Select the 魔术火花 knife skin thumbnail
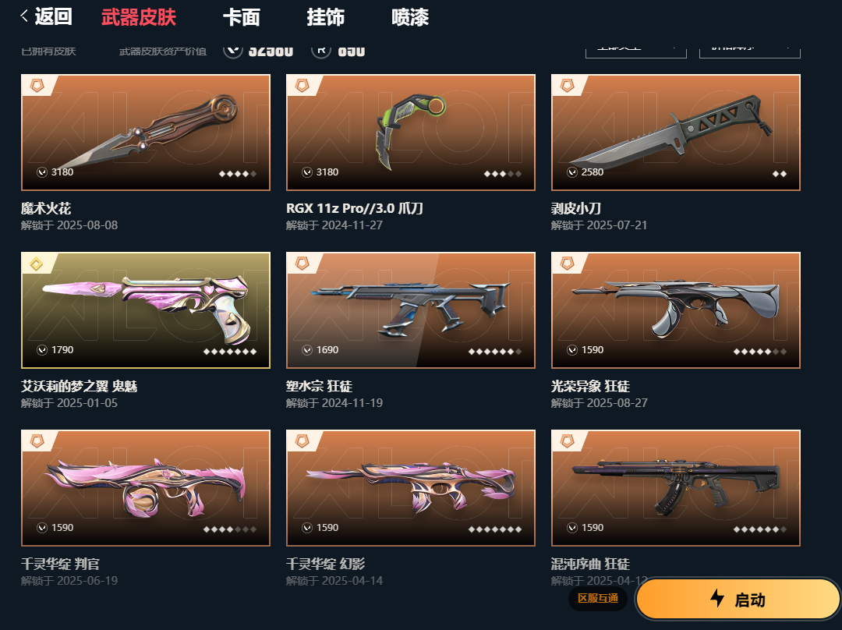This screenshot has height=630, width=842. point(146,132)
